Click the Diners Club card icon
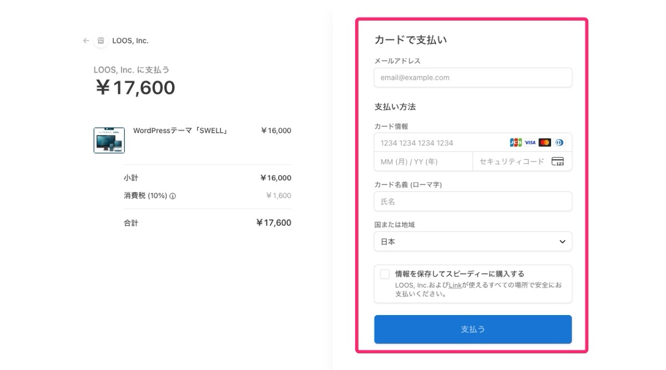 (x=559, y=143)
